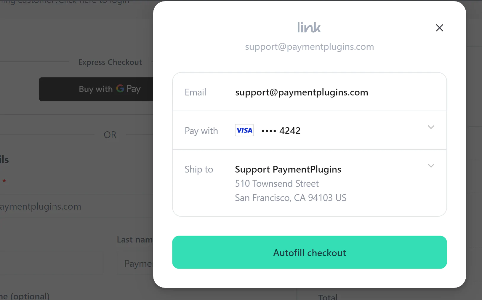Viewport: 482px width, 300px height.
Task: Click the Link logo at top
Action: pos(309,28)
